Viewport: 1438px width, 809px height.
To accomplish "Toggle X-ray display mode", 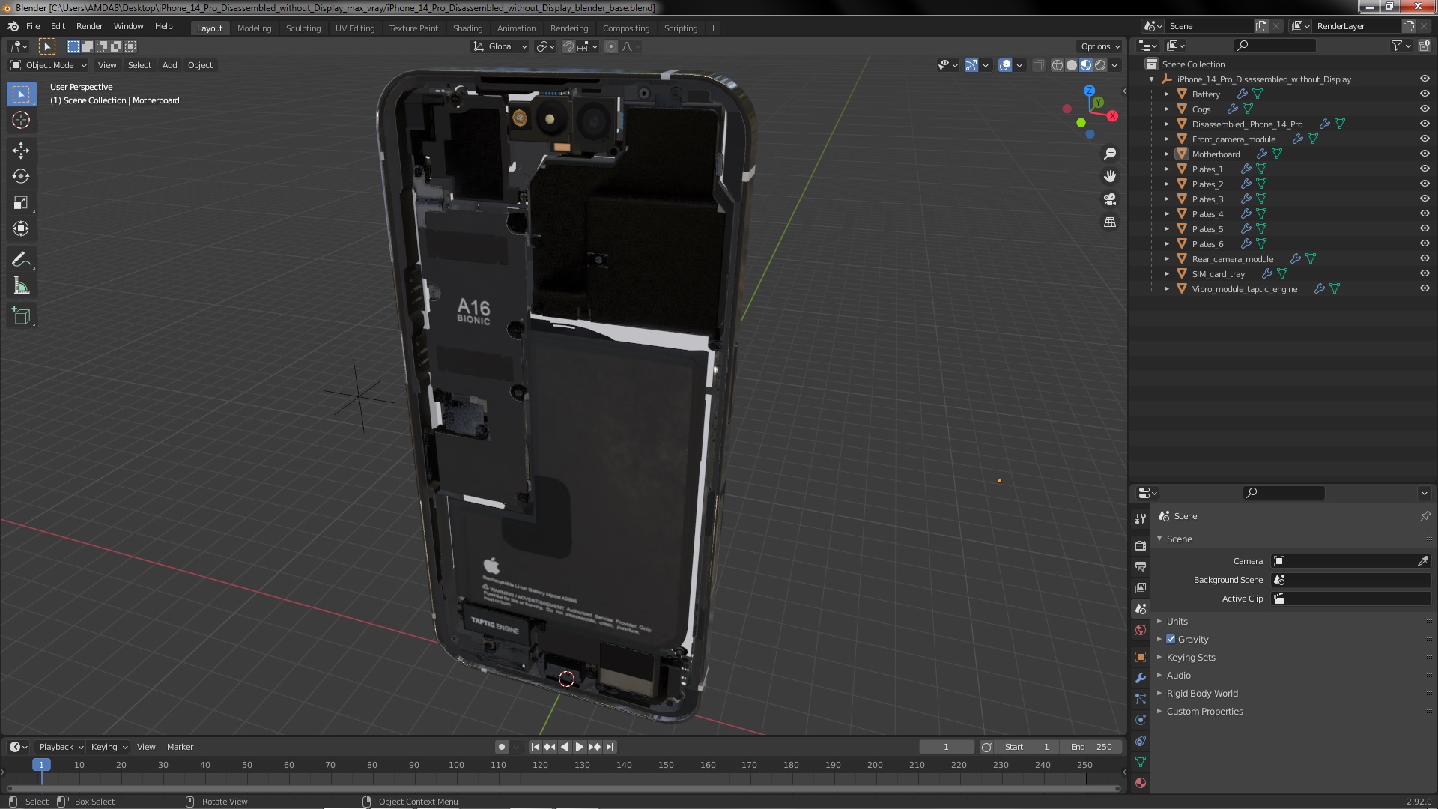I will [1038, 66].
